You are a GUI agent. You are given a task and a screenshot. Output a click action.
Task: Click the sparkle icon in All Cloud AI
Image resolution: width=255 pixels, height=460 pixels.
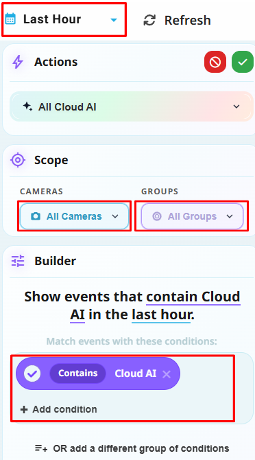tap(27, 106)
